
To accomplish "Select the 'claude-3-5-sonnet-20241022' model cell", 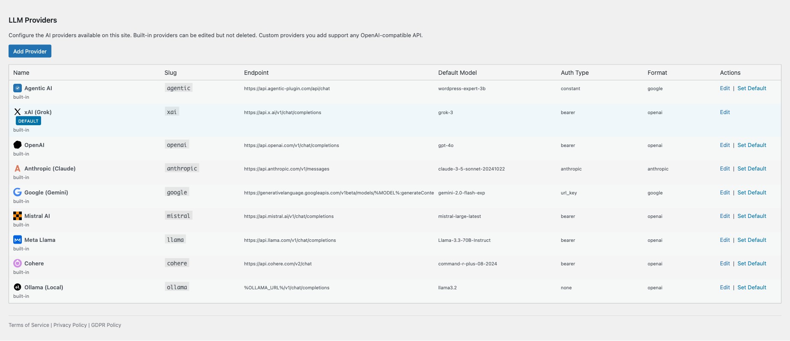I will (x=472, y=169).
